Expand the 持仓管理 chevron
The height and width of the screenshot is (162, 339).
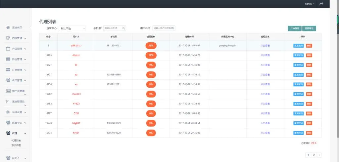25,60
